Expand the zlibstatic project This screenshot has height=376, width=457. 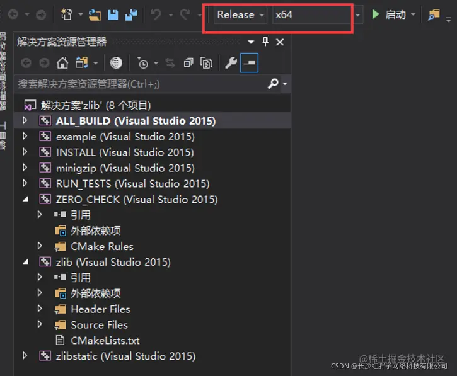pos(25,356)
